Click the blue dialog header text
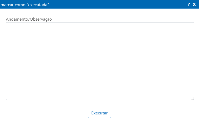This screenshot has width=199, height=123. pos(25,5)
